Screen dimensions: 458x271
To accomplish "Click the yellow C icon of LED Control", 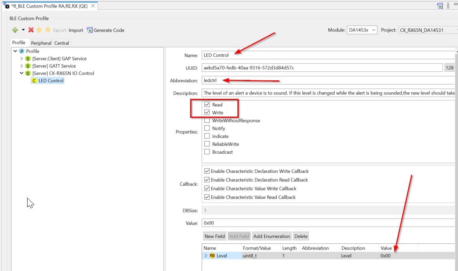I will click(35, 81).
